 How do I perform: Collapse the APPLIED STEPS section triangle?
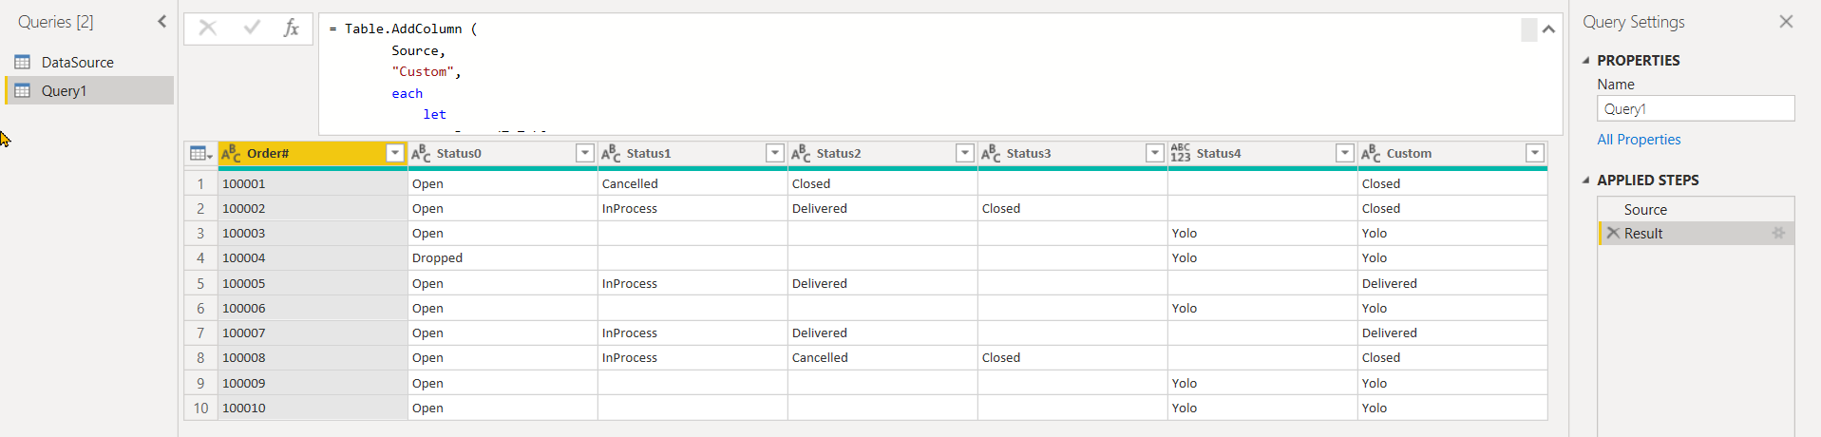pos(1585,180)
